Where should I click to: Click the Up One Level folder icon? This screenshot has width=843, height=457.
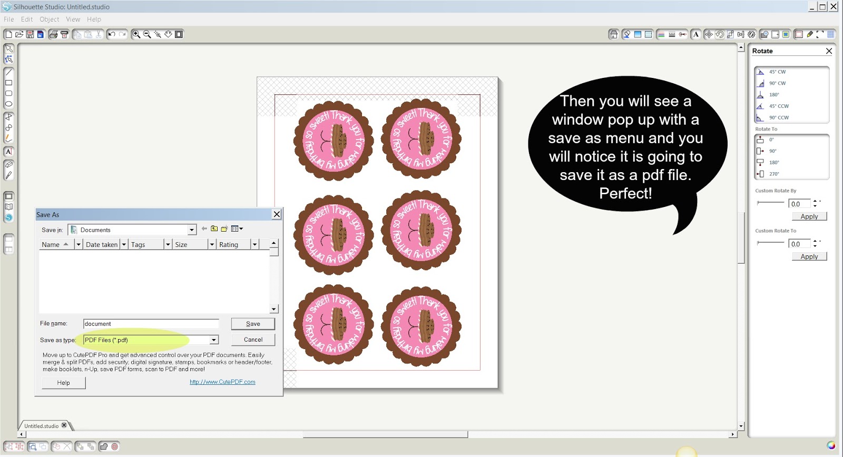(214, 228)
